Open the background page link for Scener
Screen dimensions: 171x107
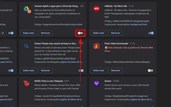click(142, 99)
